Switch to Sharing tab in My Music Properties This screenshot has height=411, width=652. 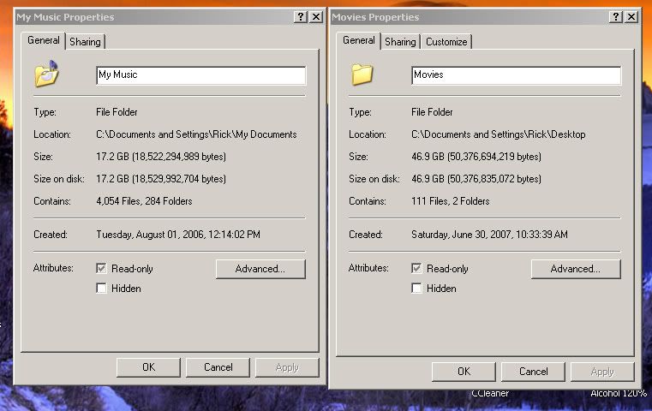85,42
